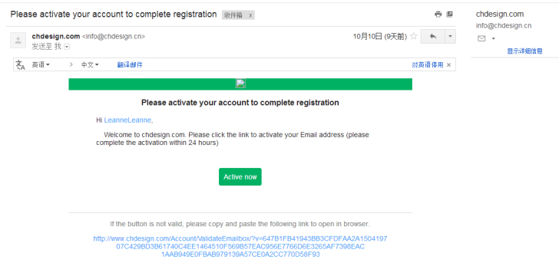Click 显示详细信息 show details link
559x276 pixels.
coord(524,51)
